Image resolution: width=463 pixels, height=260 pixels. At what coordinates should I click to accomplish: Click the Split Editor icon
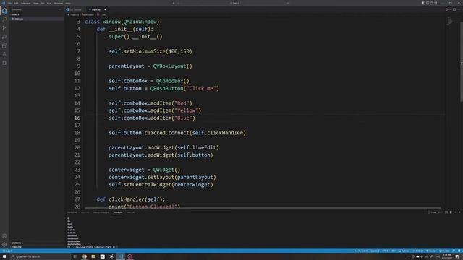(454, 9)
